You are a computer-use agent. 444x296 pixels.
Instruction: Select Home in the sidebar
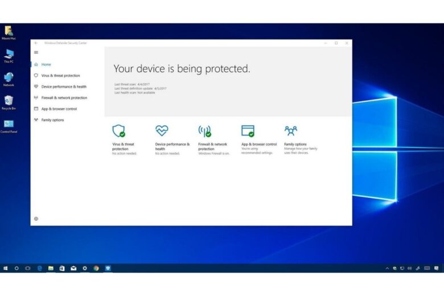[46, 64]
